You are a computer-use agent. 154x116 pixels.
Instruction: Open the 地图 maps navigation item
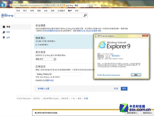pos(39,11)
